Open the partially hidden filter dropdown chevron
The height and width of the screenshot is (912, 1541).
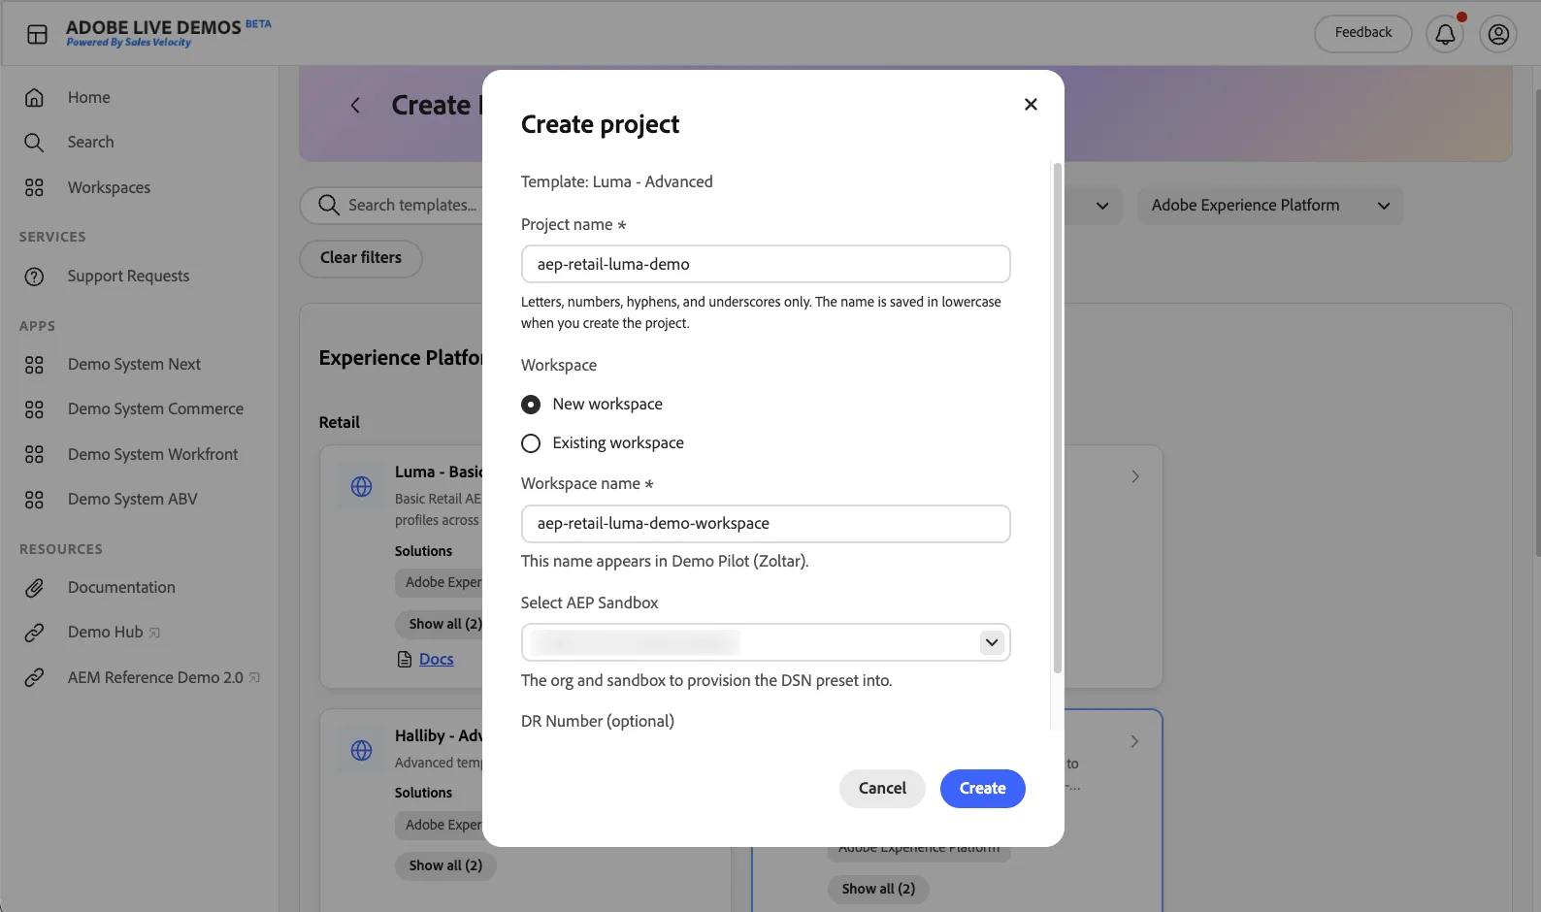tap(1101, 206)
